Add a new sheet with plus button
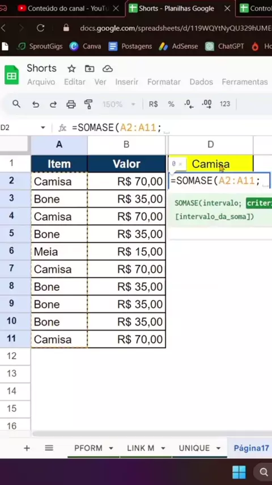272x485 pixels. tap(27, 448)
